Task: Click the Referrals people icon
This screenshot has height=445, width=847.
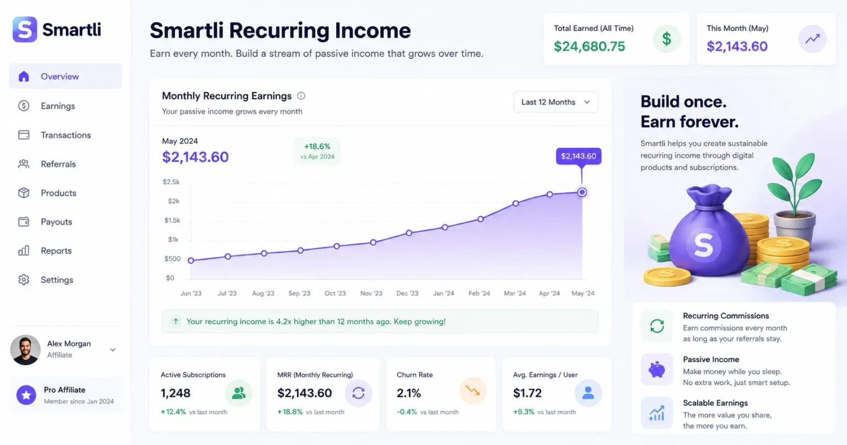Action: pyautogui.click(x=24, y=164)
